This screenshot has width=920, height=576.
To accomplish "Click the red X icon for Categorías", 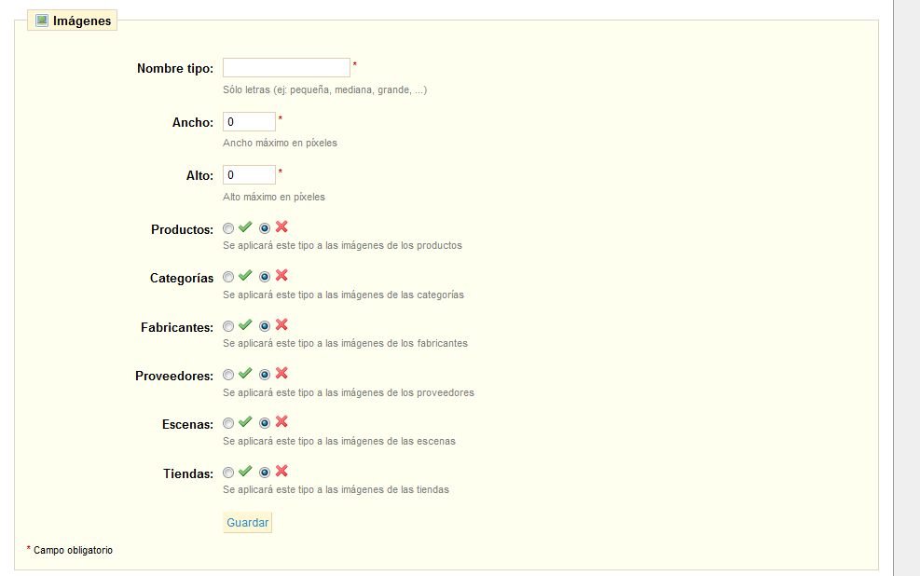I will pyautogui.click(x=280, y=276).
